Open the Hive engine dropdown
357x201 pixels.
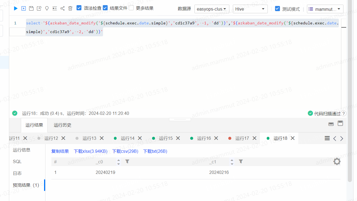(250, 9)
